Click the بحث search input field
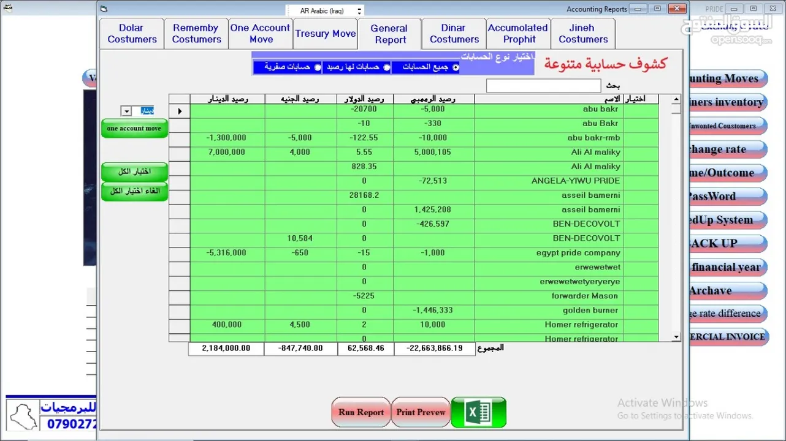Screen dimensions: 786x441 point(543,86)
